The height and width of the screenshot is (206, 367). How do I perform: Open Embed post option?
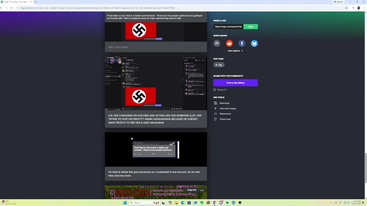click(225, 114)
